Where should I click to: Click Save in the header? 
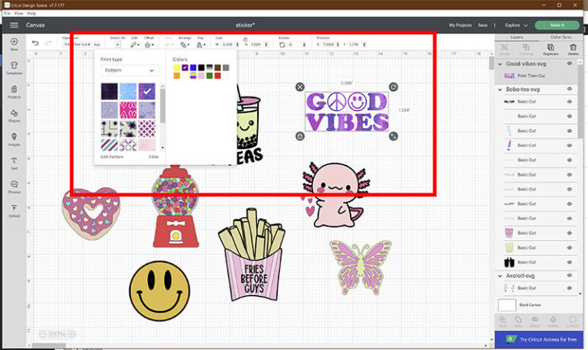pyautogui.click(x=482, y=25)
